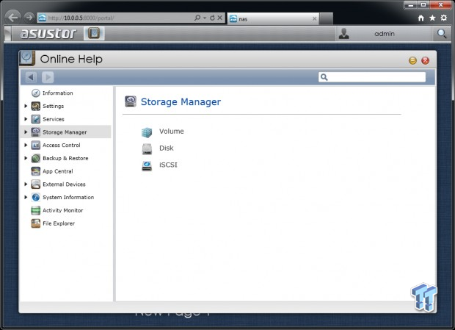Open browser tools gear icon
Screen dimensions: 455x330
[x=444, y=18]
